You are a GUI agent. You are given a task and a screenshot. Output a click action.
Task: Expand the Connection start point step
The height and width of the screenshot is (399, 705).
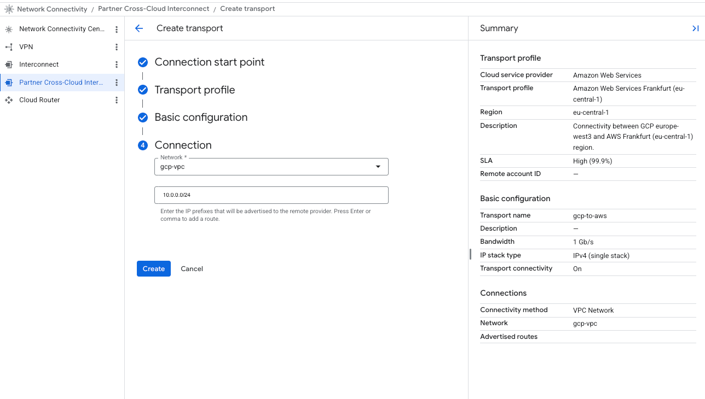[x=209, y=62]
